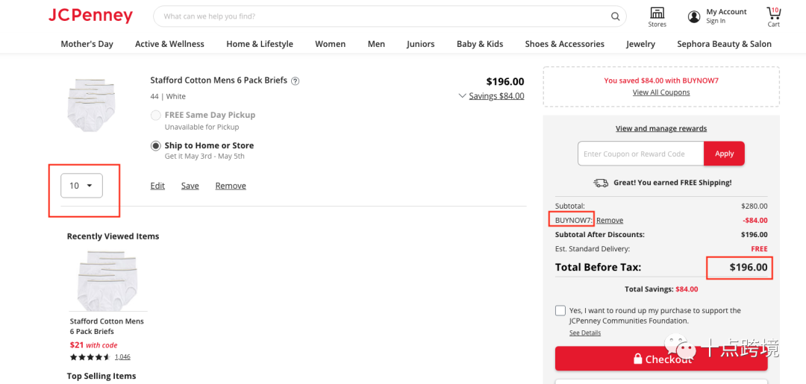Click the Total Before Tax $196.00 amount
The height and width of the screenshot is (384, 806).
coord(749,268)
